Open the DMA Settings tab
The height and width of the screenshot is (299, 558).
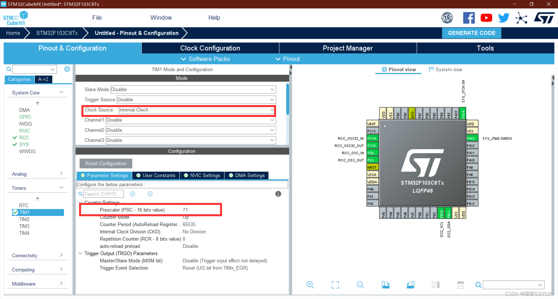pos(247,175)
